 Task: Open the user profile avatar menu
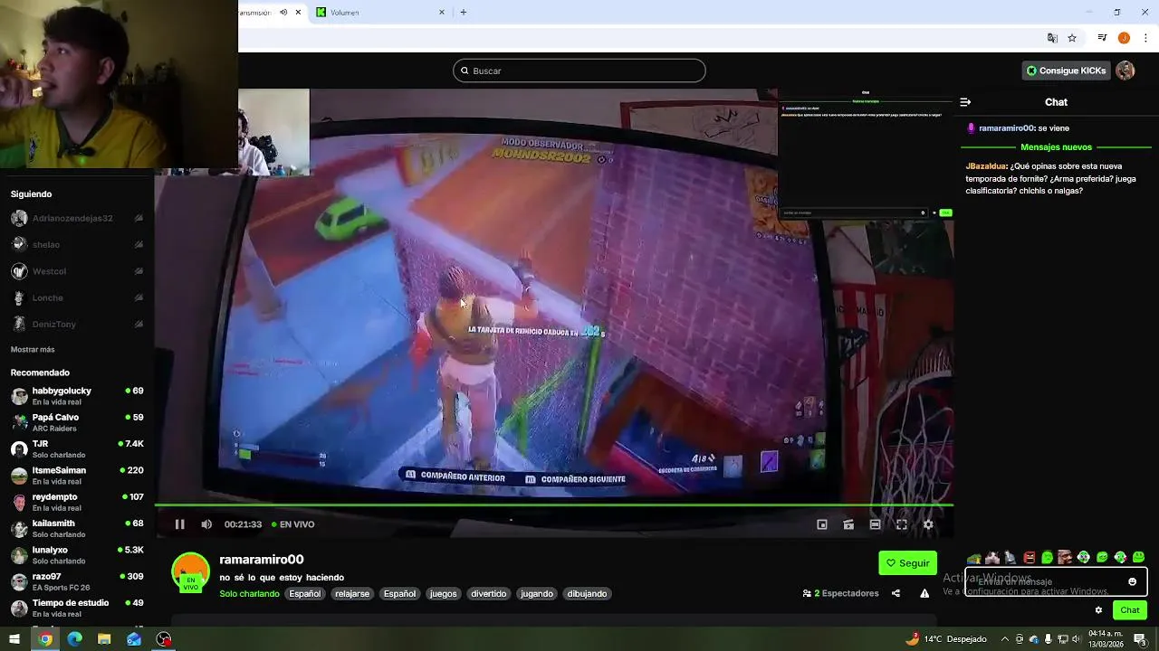[x=1125, y=71]
